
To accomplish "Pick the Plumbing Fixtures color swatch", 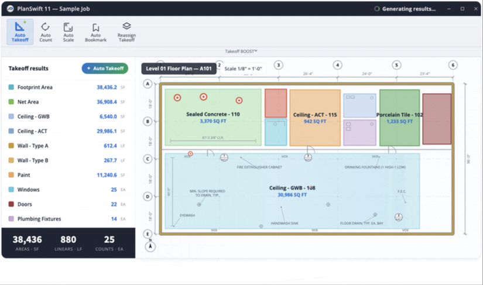I will (11, 218).
